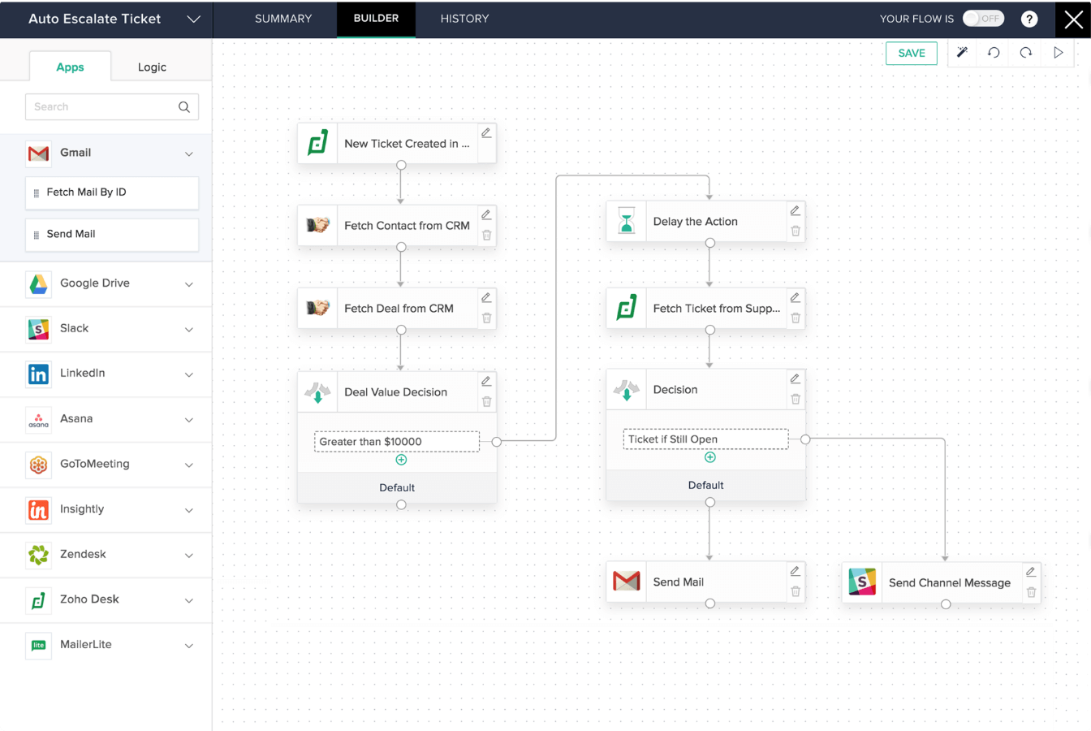Click the plus to add a Decision condition

[710, 457]
